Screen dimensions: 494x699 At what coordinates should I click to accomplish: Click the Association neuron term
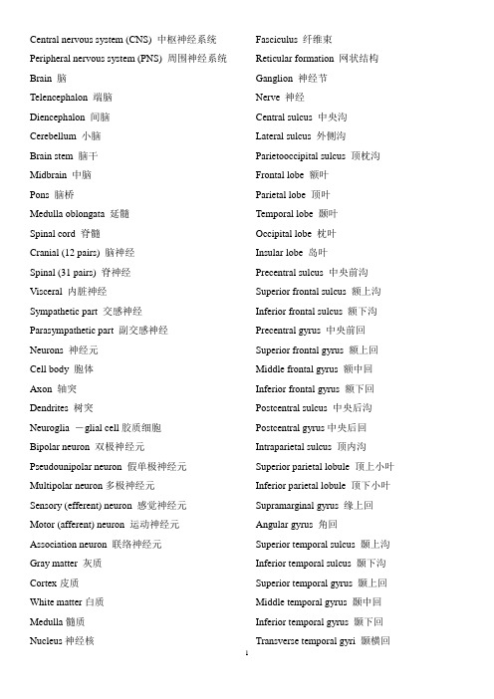(x=68, y=545)
